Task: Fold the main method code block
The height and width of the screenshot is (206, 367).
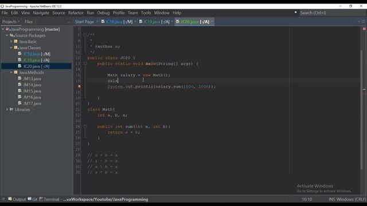Action: coord(85,64)
